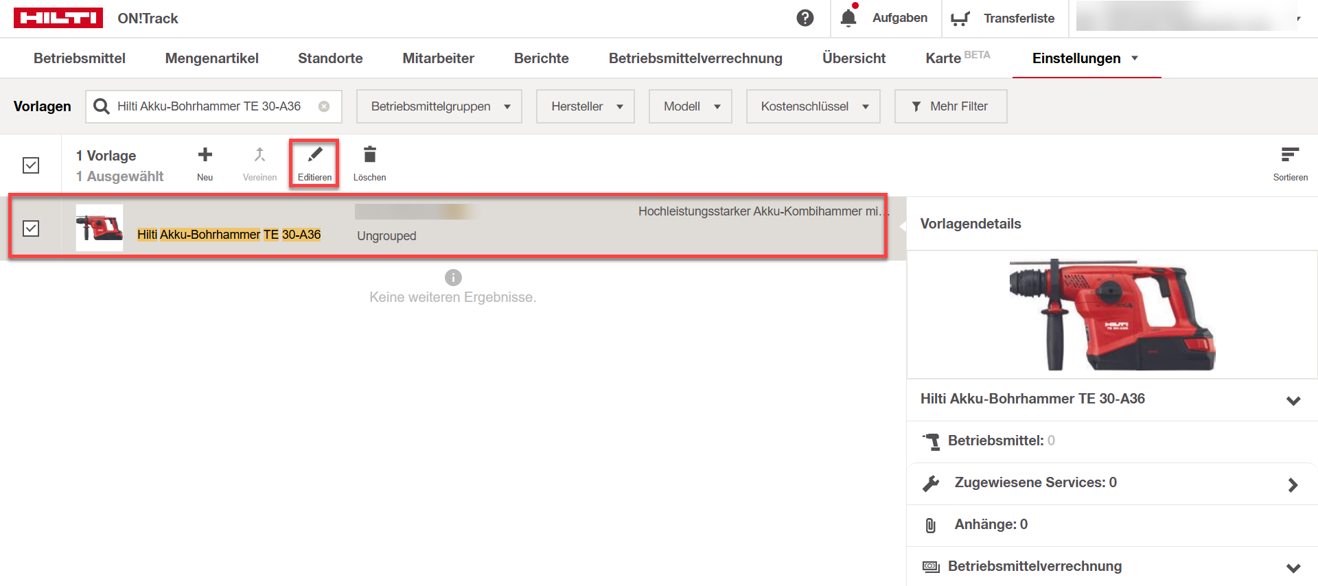Viewport: 1318px width, 586px height.
Task: Click the search magnifier icon
Action: (102, 106)
